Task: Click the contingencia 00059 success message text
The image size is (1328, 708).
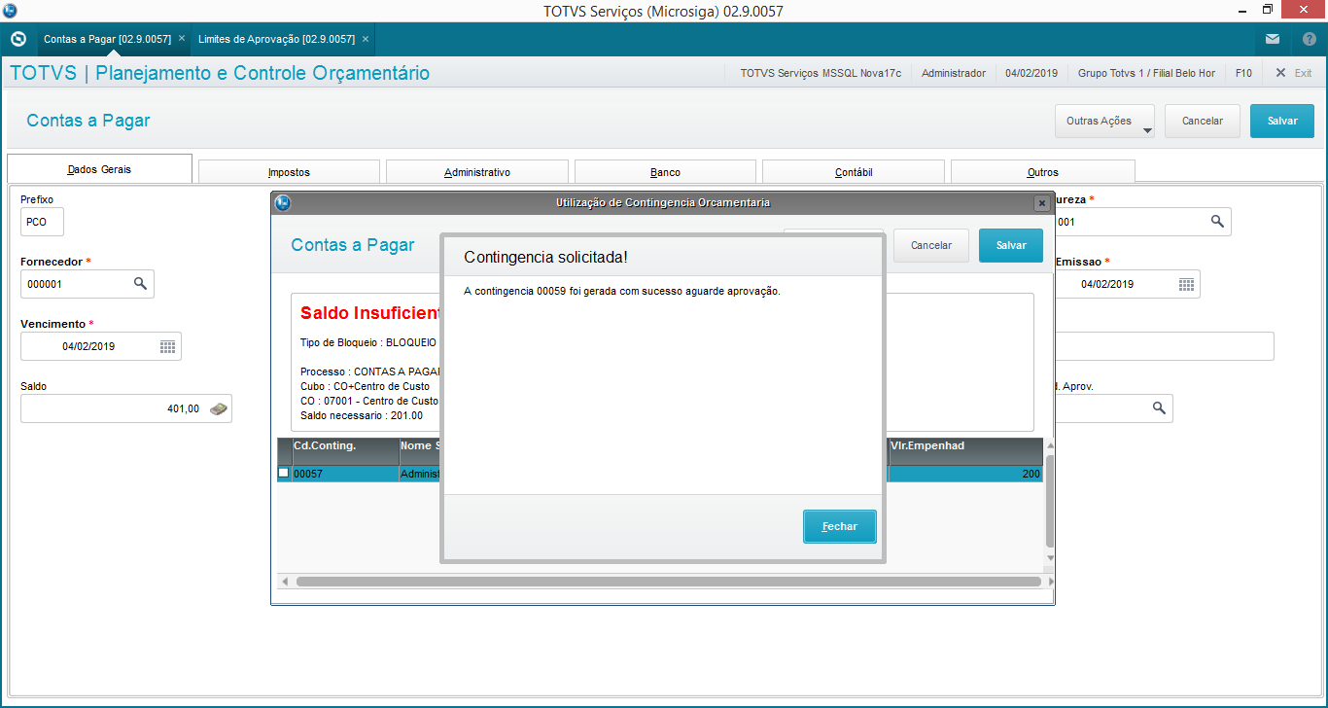Action: 622,291
